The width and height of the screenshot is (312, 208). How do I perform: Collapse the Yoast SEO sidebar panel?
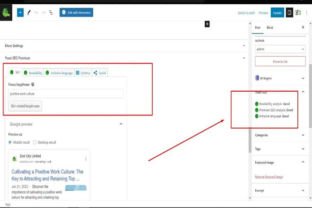(x=303, y=92)
